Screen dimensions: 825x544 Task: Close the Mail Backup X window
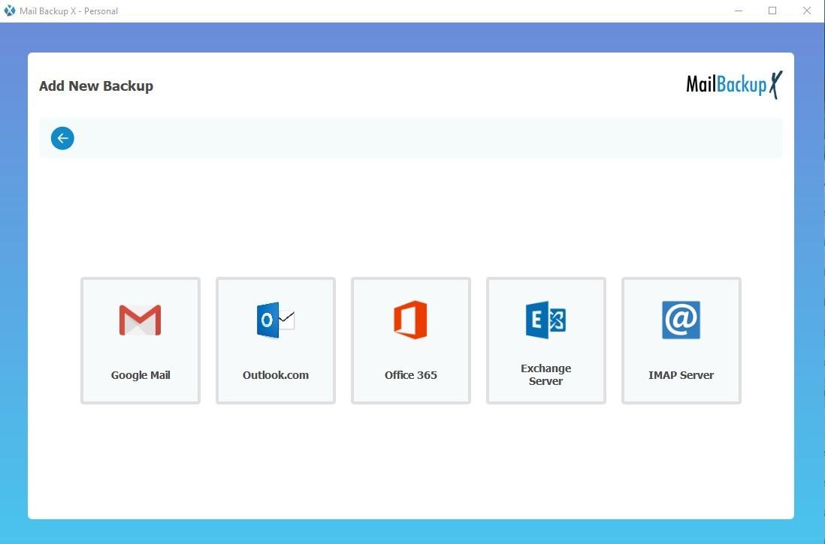[806, 11]
